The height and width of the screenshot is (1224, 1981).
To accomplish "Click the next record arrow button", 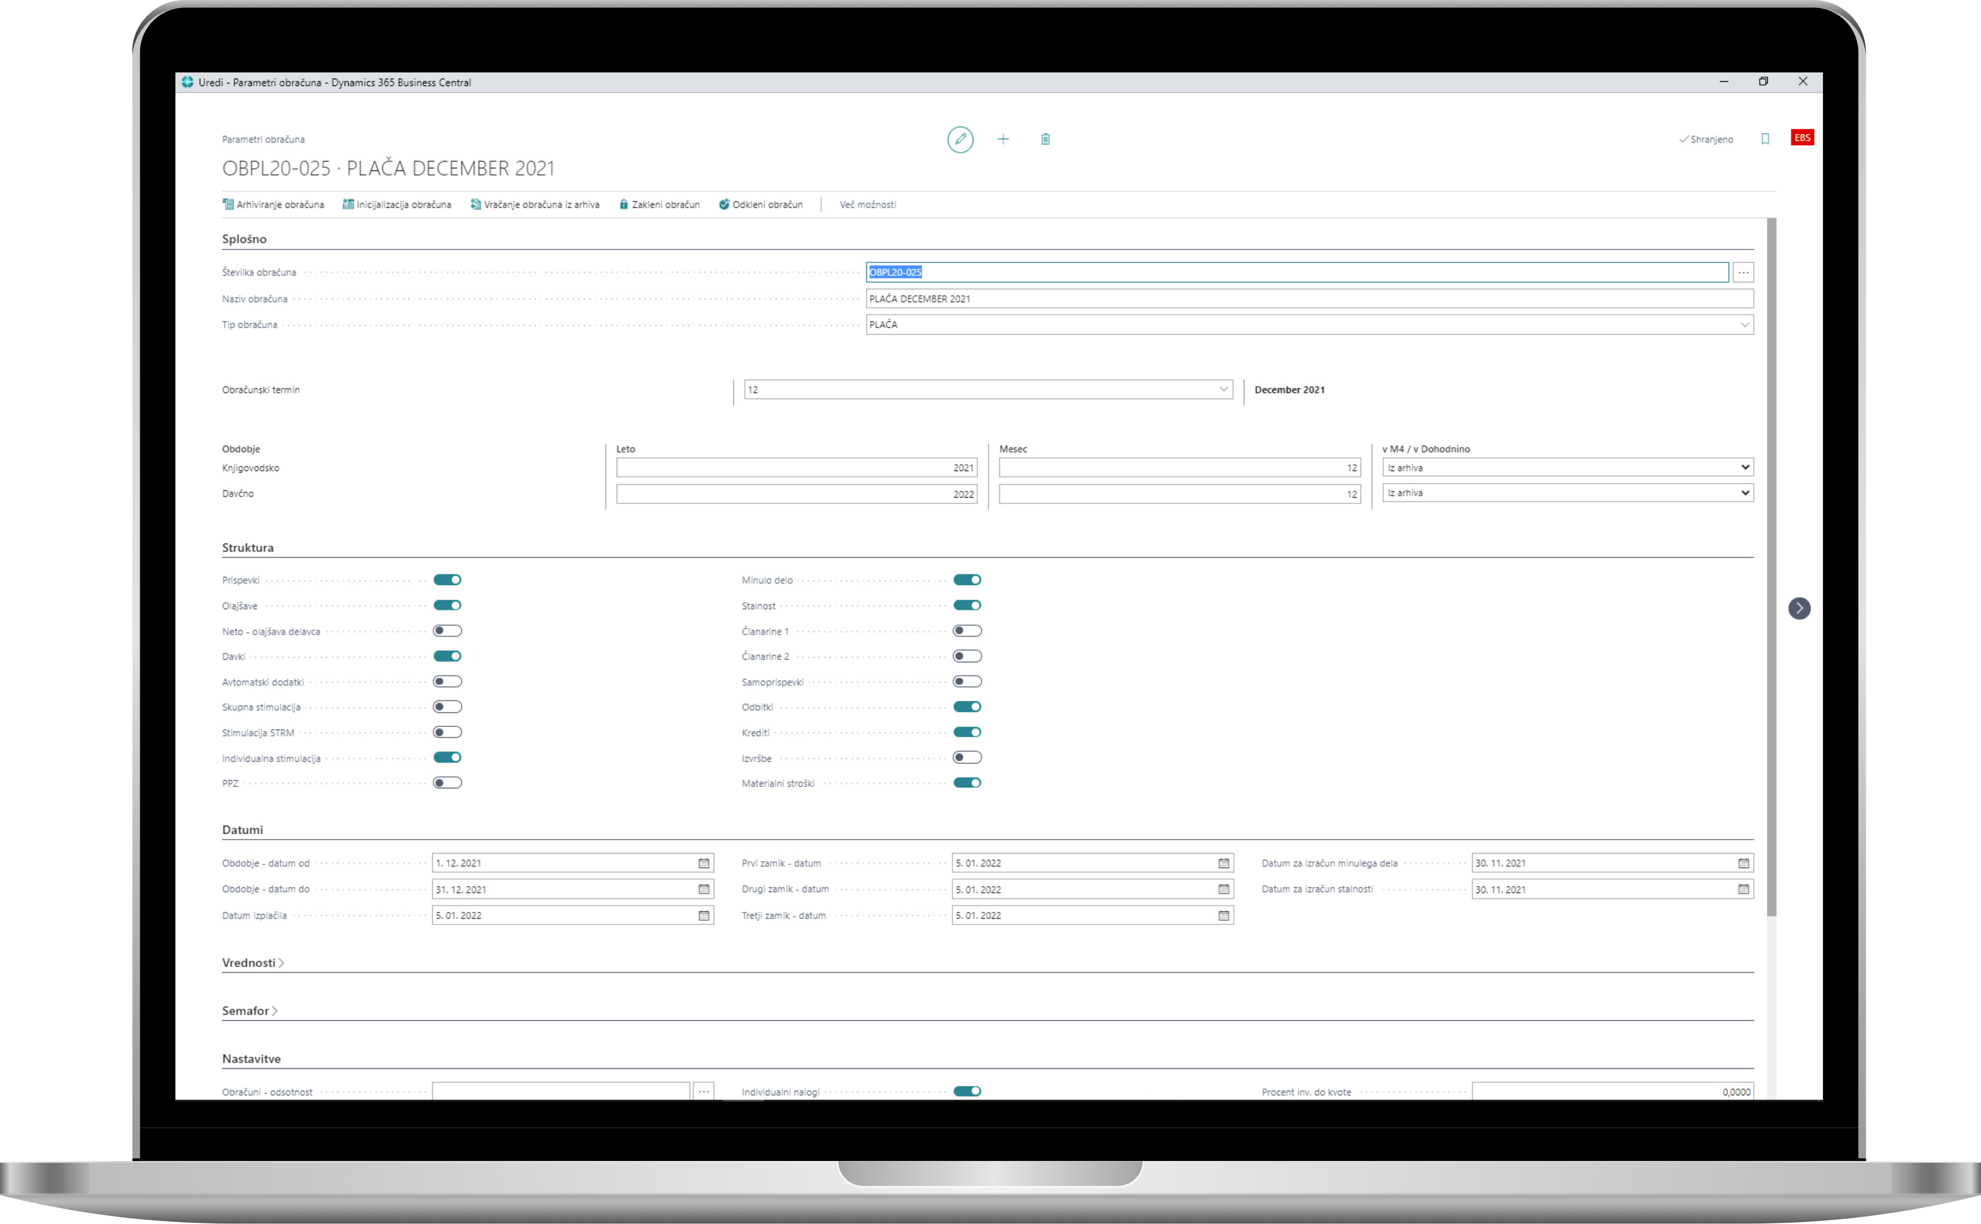I will coord(1799,608).
